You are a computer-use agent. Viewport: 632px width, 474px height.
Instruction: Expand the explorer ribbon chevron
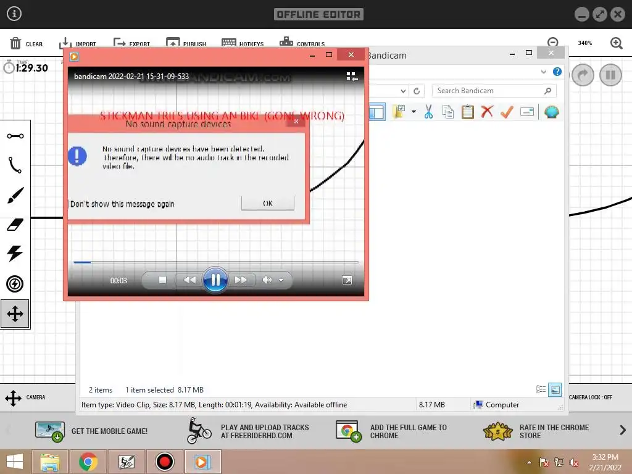[544, 72]
